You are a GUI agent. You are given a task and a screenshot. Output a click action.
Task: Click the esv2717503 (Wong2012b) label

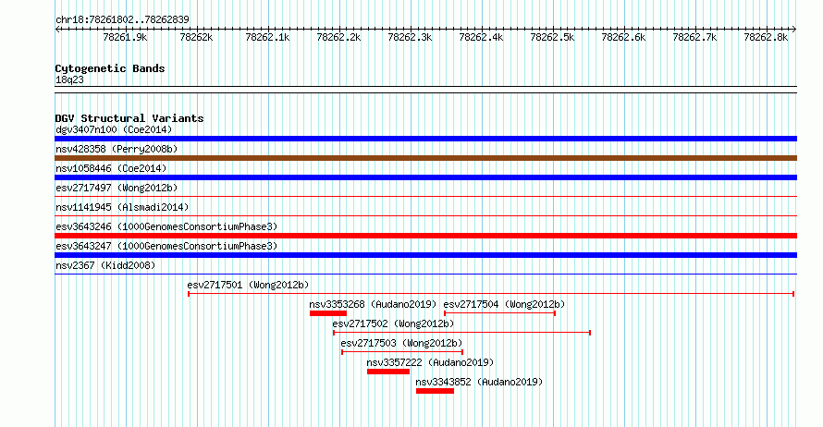pyautogui.click(x=401, y=343)
